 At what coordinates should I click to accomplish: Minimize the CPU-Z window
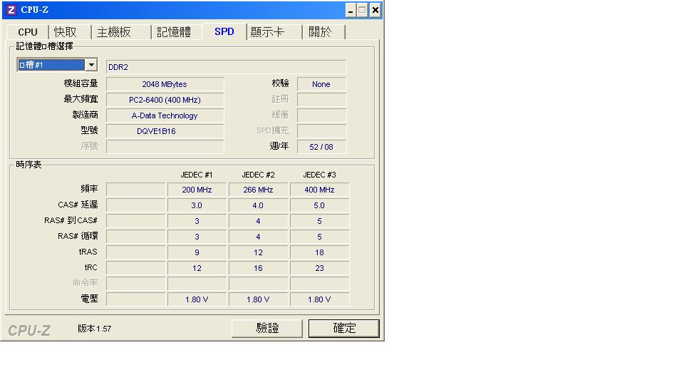[351, 10]
